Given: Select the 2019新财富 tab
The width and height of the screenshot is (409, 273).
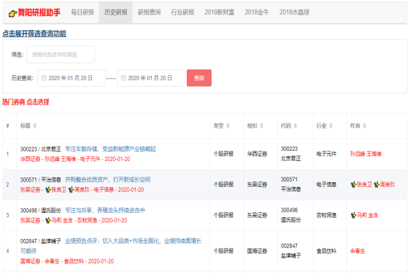Looking at the screenshot, I should tap(219, 12).
